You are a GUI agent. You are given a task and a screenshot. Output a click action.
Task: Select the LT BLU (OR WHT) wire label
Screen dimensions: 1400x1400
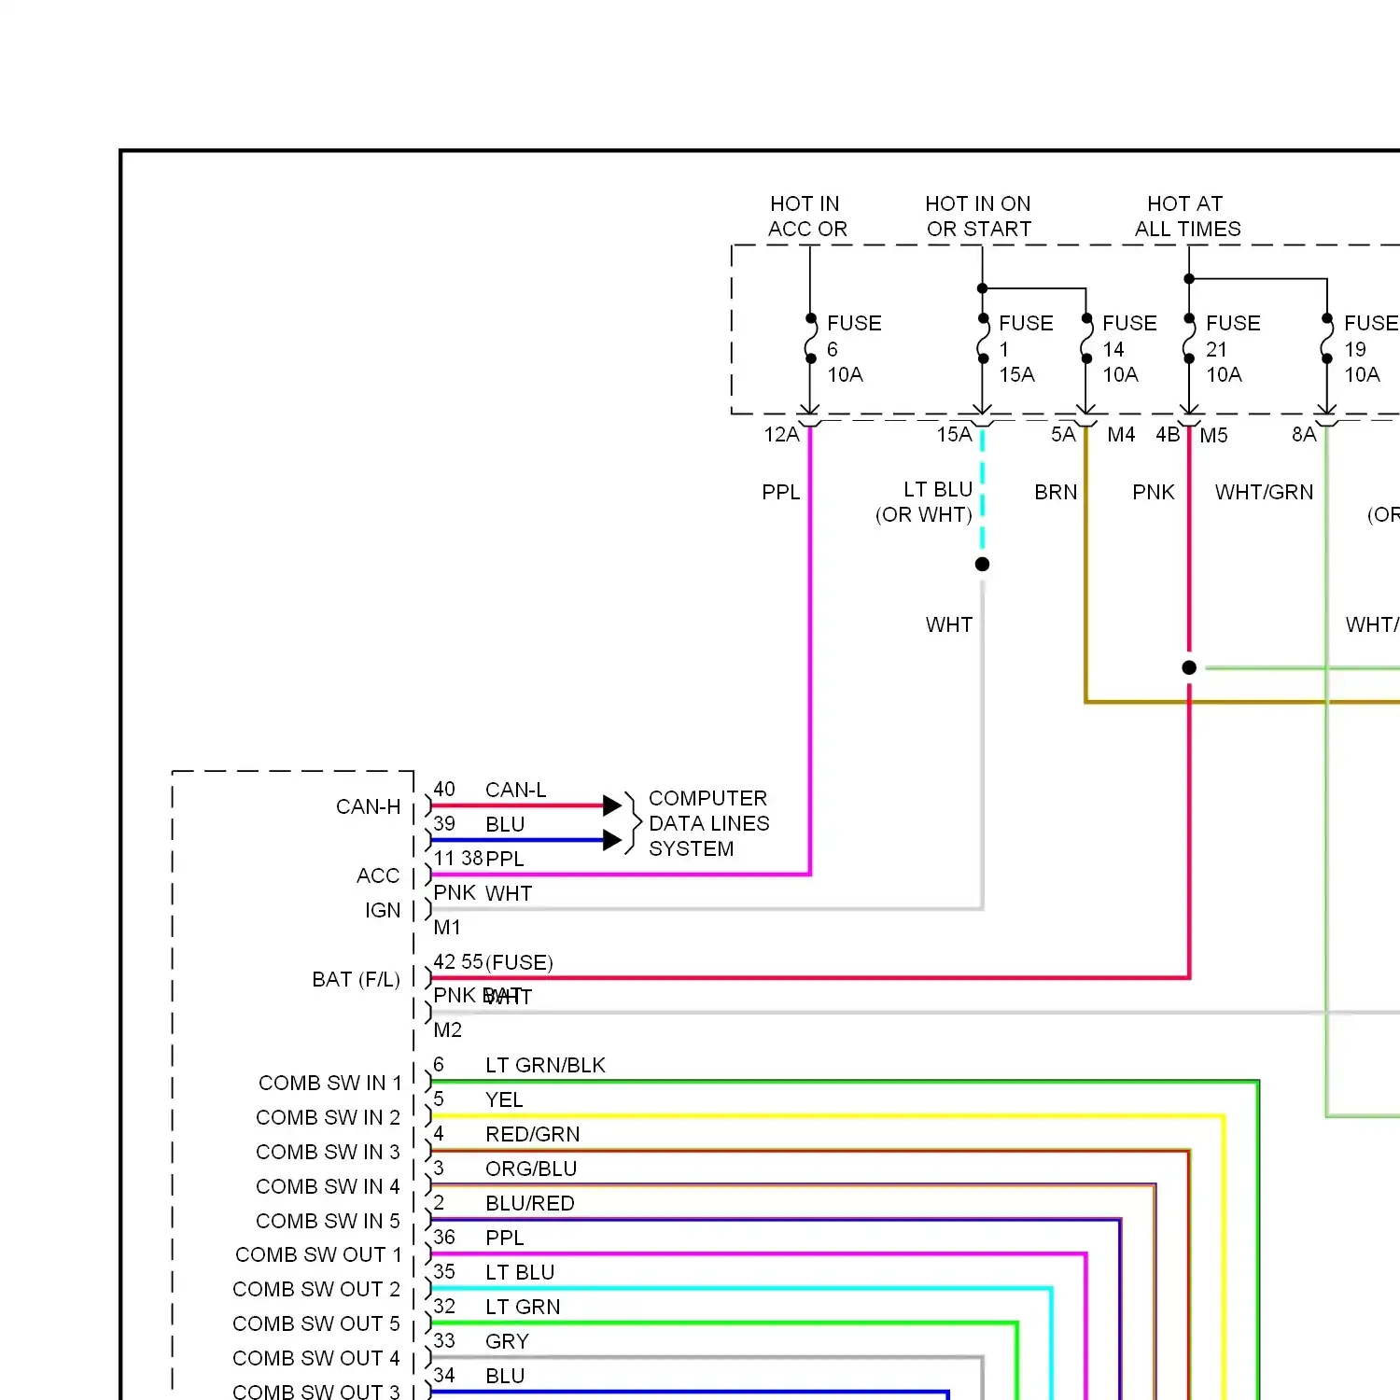click(x=924, y=502)
